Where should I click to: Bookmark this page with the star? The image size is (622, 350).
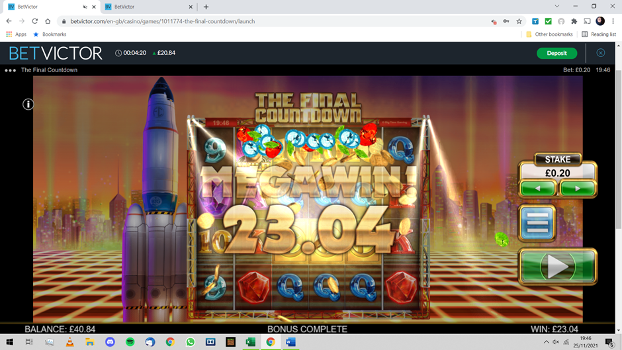[x=519, y=21]
